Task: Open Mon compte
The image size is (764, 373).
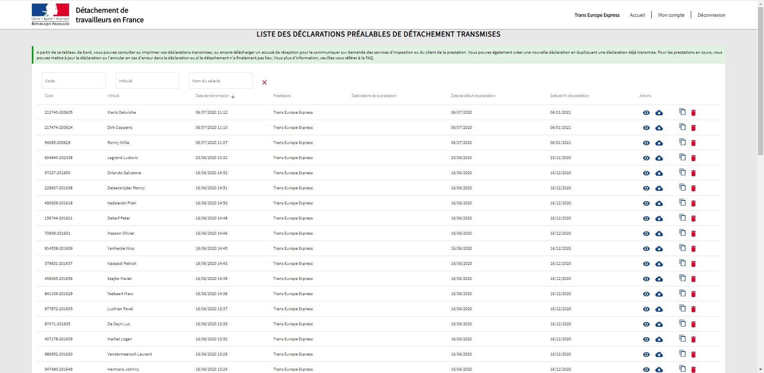Action: click(671, 15)
